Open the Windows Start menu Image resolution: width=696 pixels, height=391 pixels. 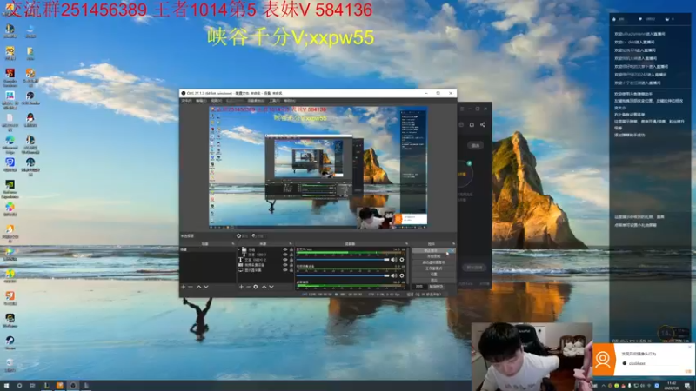[6, 386]
